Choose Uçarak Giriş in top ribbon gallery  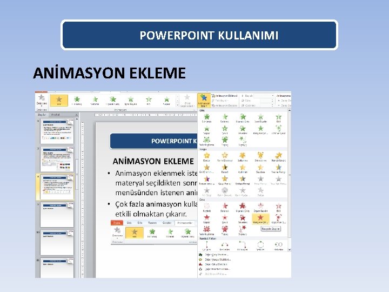coord(113,101)
